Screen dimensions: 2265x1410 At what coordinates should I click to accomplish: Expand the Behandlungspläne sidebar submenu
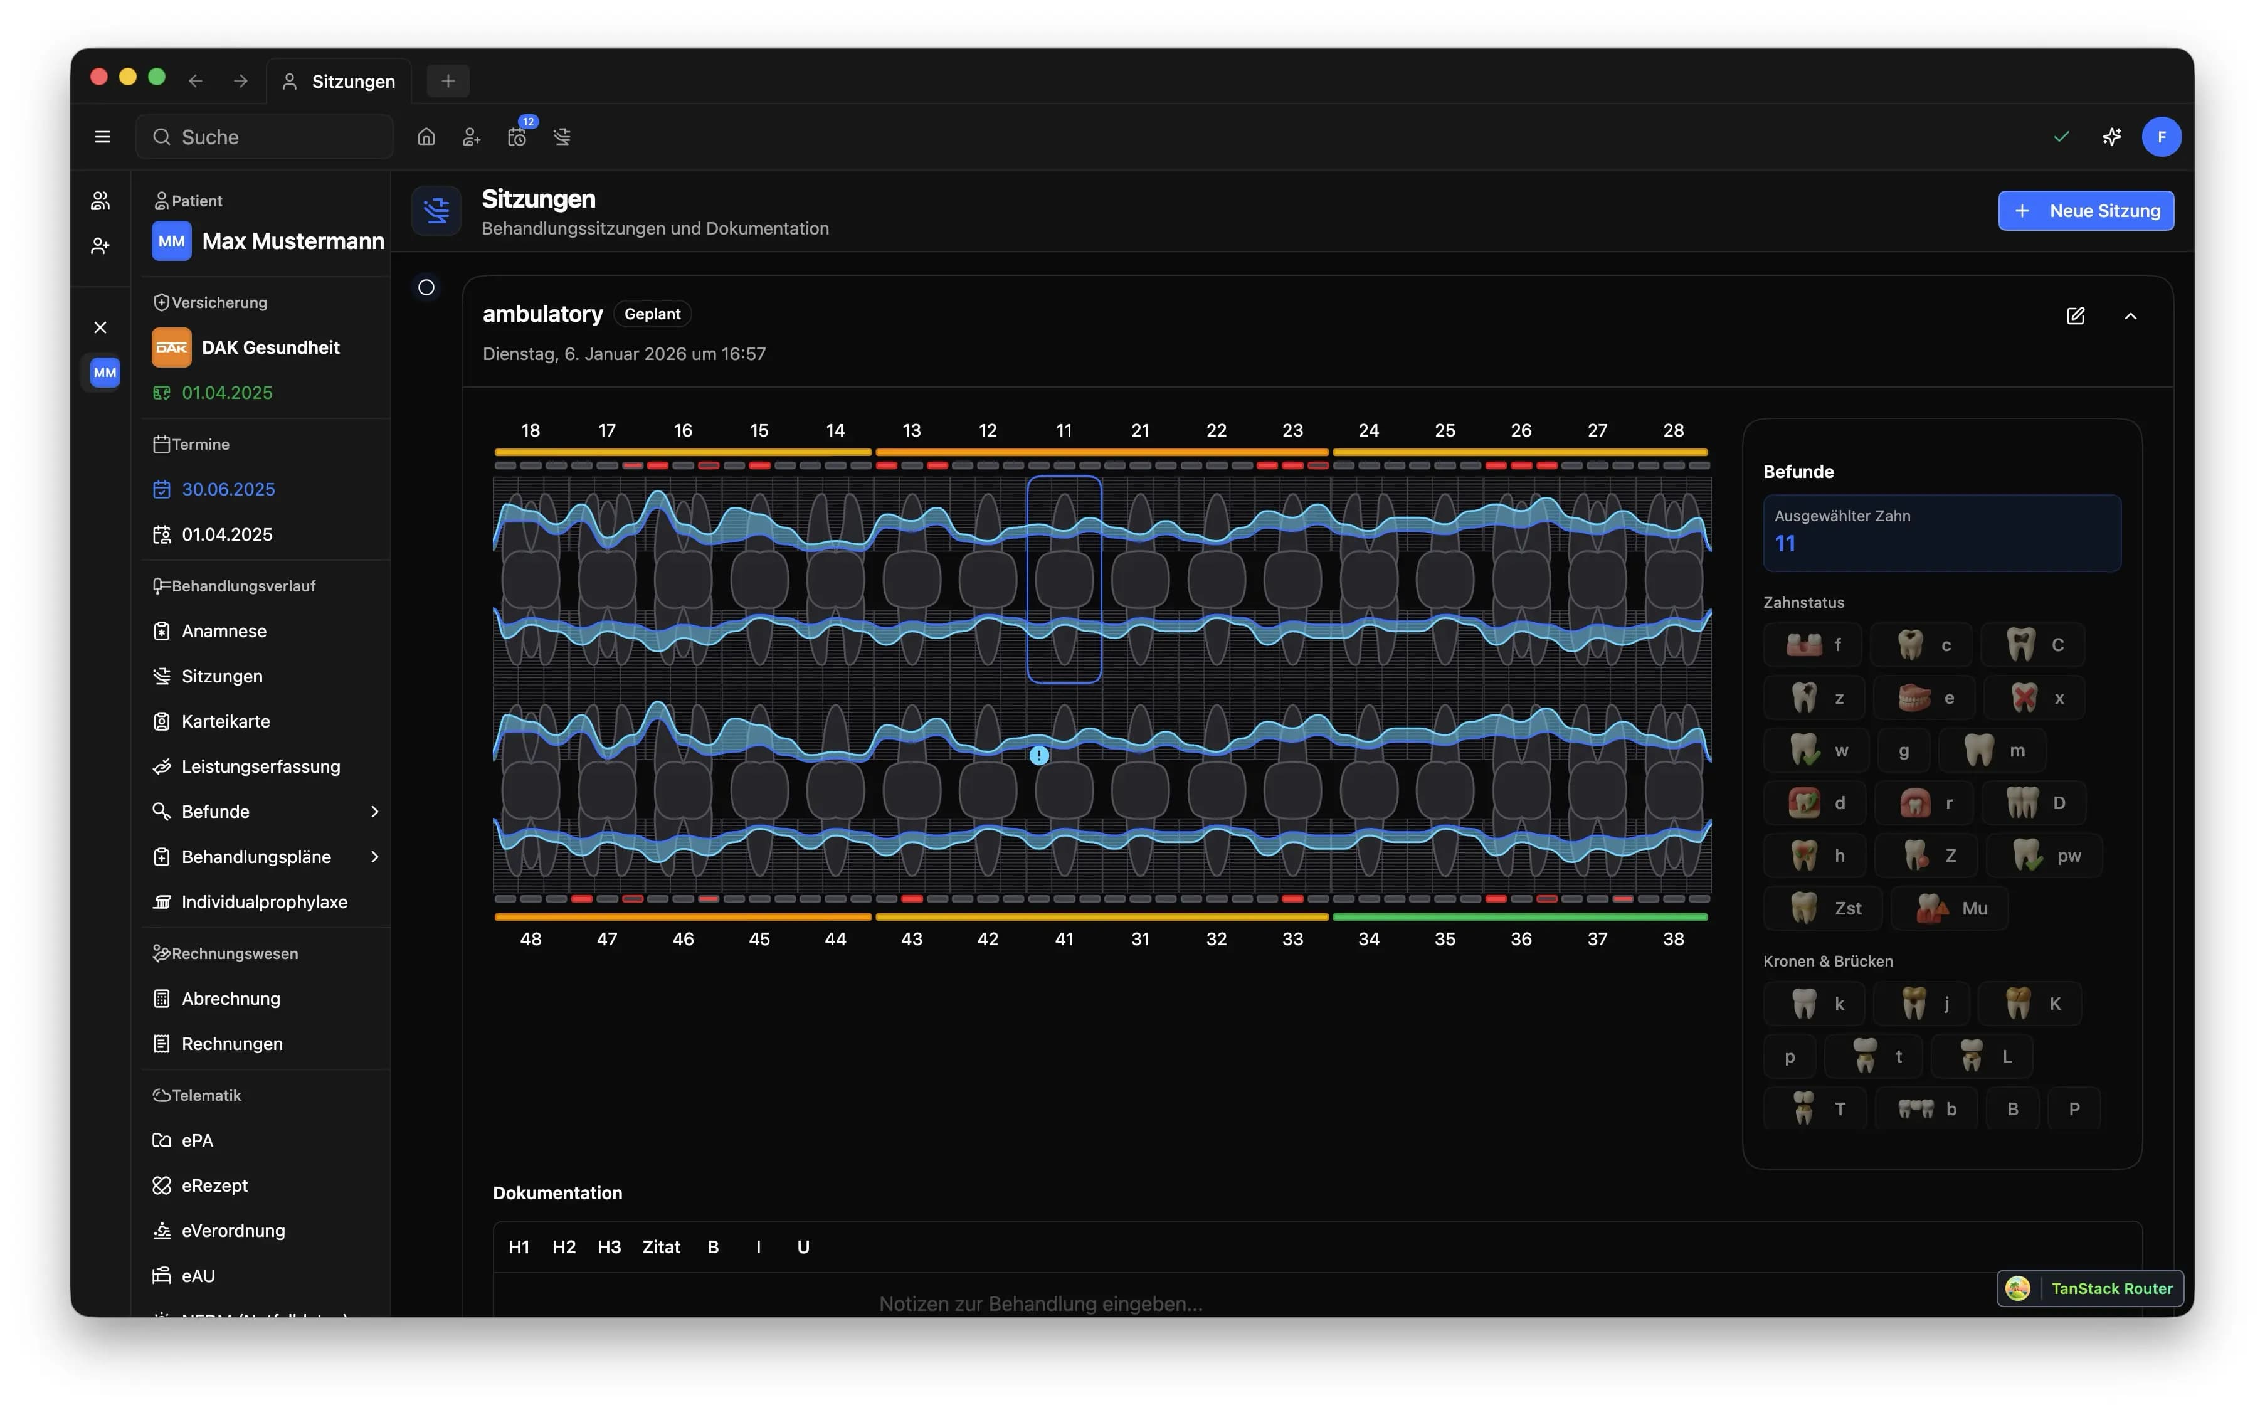(x=375, y=856)
